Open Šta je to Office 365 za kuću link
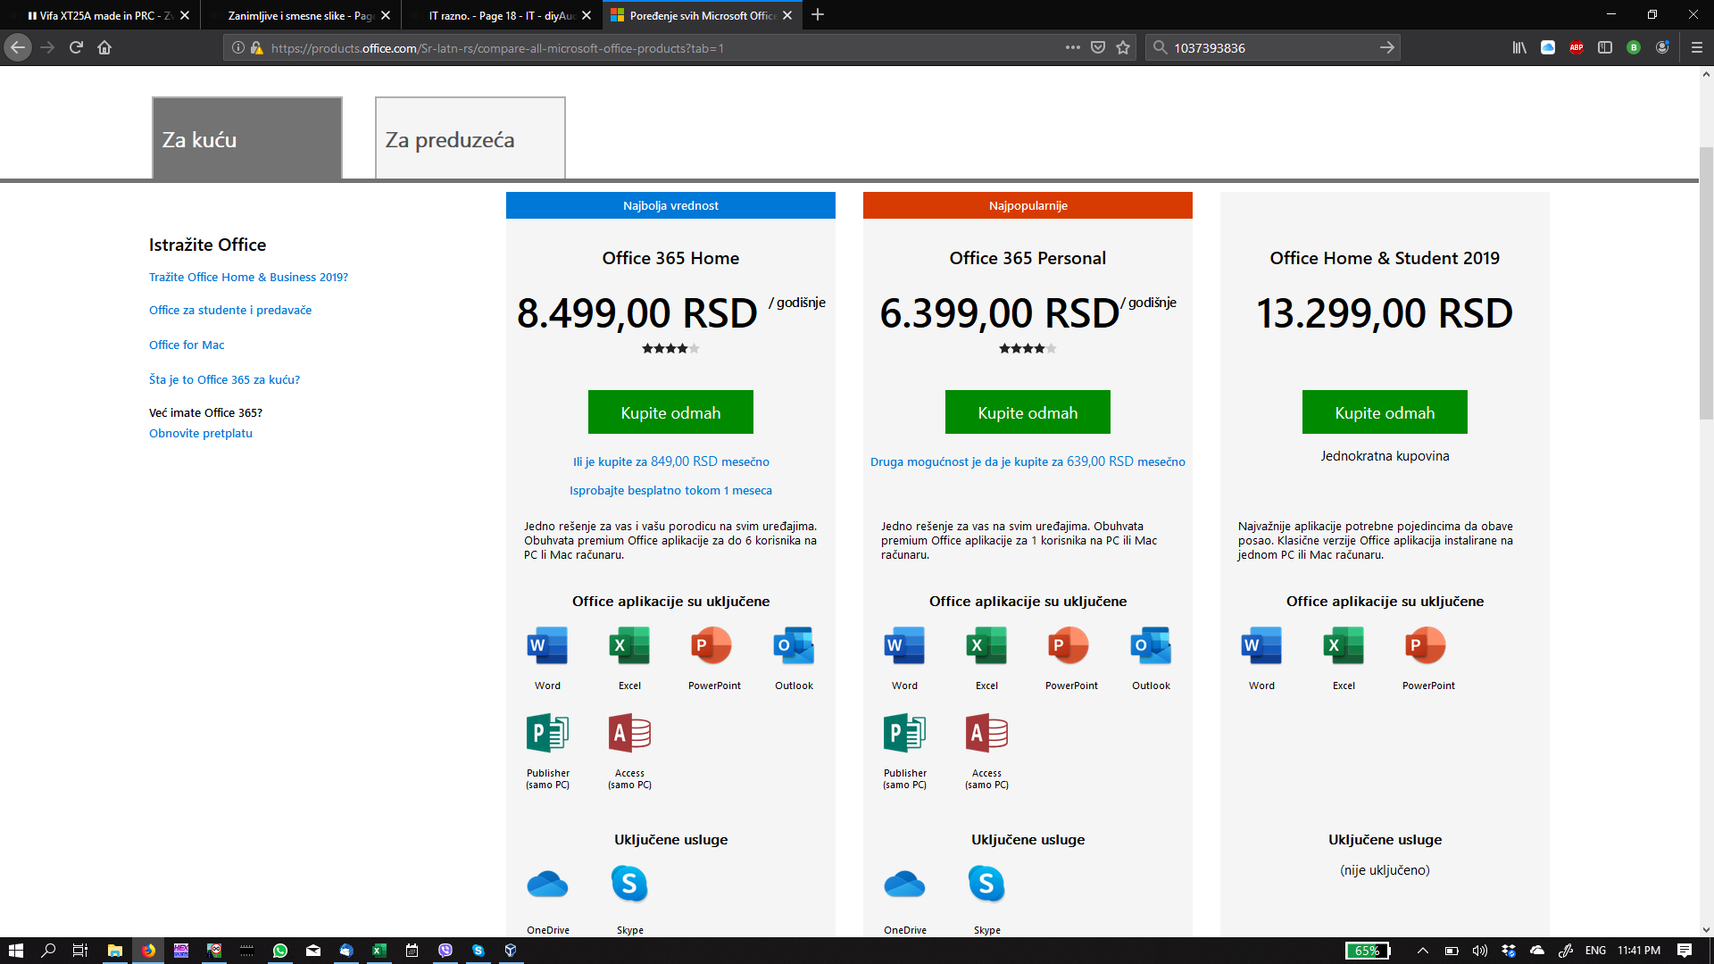The height and width of the screenshot is (964, 1714). 224,379
